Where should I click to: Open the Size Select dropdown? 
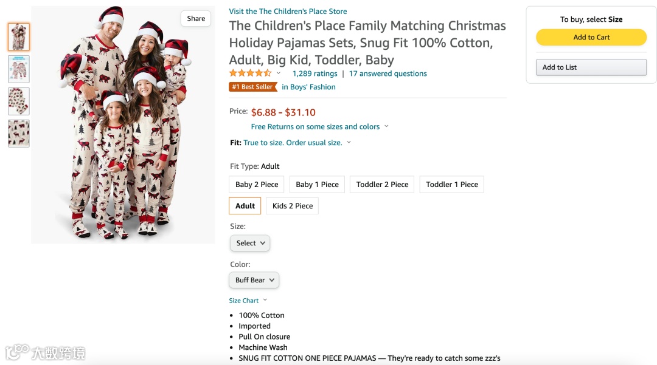pyautogui.click(x=250, y=243)
